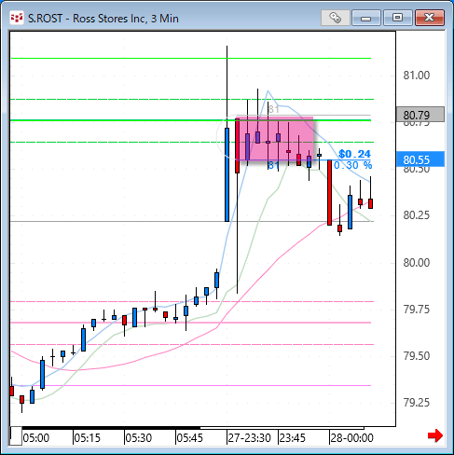The image size is (454, 455).
Task: Close the S.ROST chart window
Action: [x=430, y=18]
